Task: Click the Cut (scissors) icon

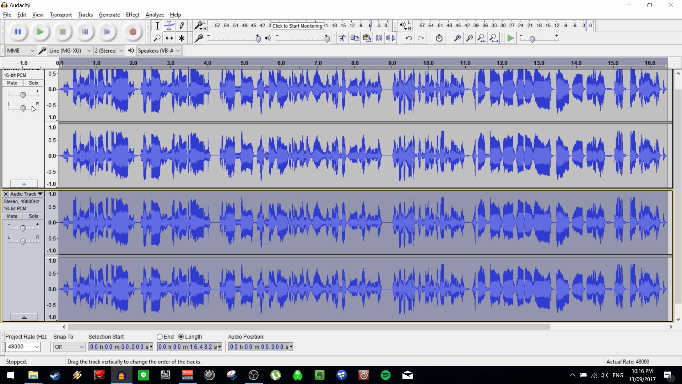Action: (x=342, y=38)
